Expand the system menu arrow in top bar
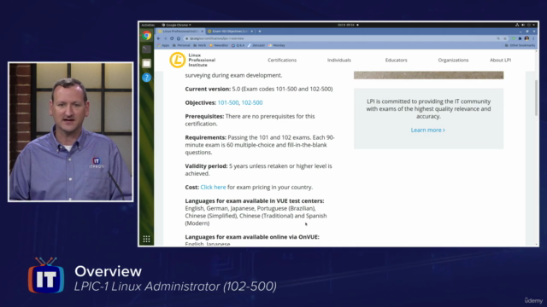This screenshot has width=547, height=307. coord(533,25)
